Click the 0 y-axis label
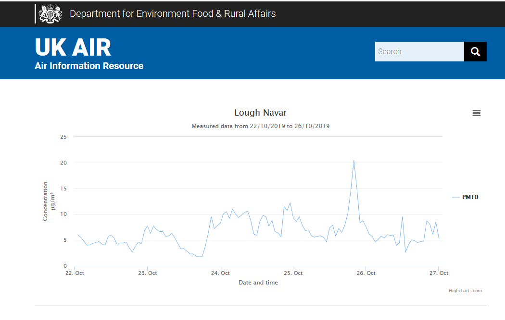Image resolution: width=505 pixels, height=320 pixels. pos(65,266)
